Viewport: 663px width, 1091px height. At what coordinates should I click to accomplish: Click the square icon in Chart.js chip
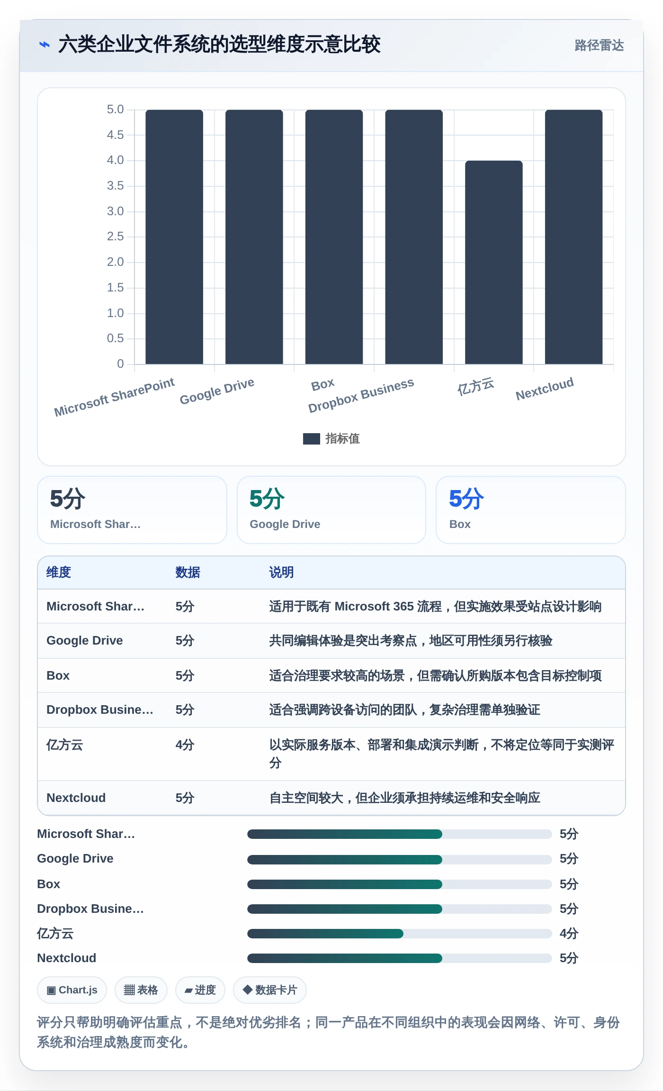tap(51, 991)
